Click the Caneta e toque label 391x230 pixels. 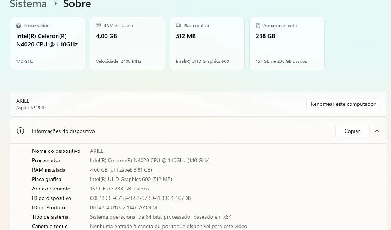pos(50,227)
